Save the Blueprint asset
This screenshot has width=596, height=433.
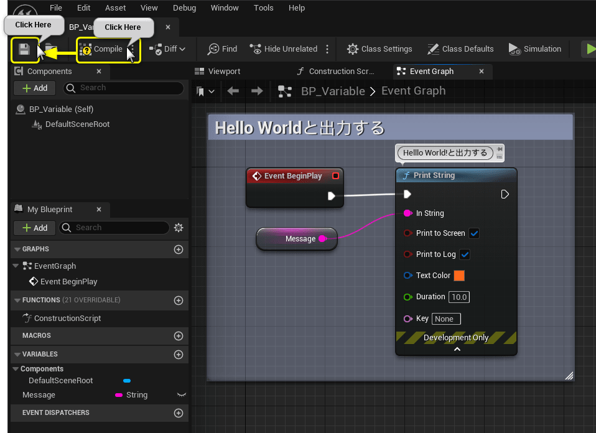click(24, 49)
